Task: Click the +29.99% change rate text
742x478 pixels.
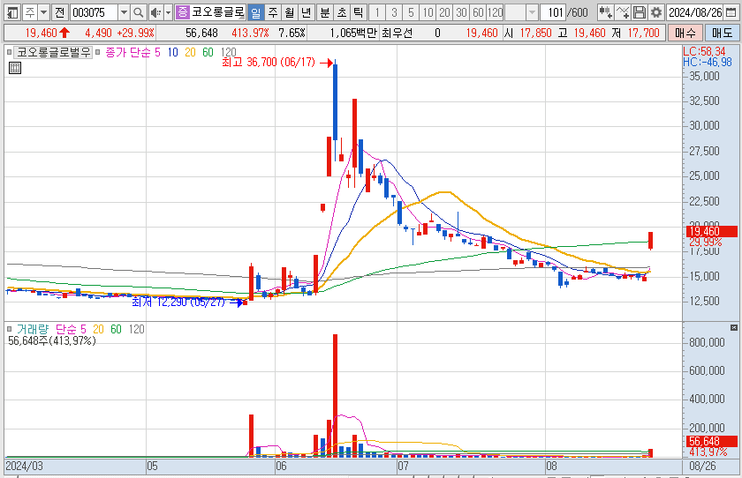Action: click(136, 33)
